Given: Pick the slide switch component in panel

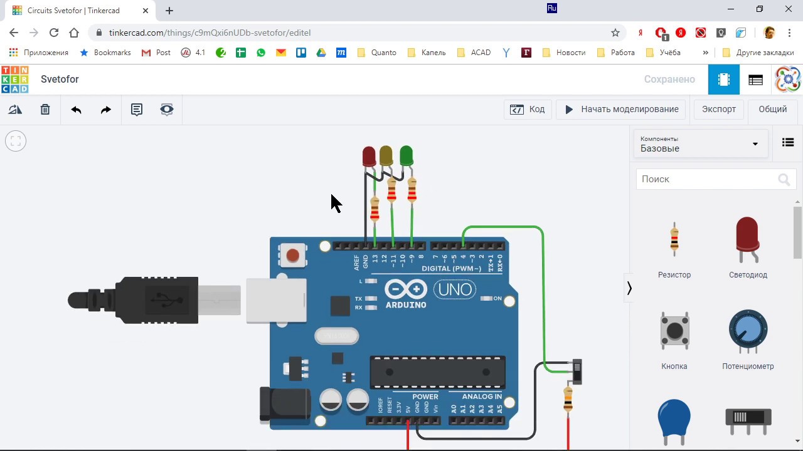Looking at the screenshot, I should tap(748, 421).
